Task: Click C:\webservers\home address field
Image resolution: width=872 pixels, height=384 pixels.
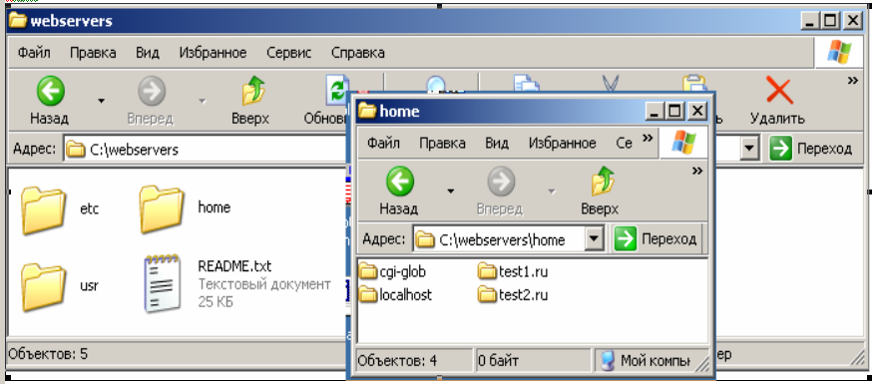Action: point(500,239)
